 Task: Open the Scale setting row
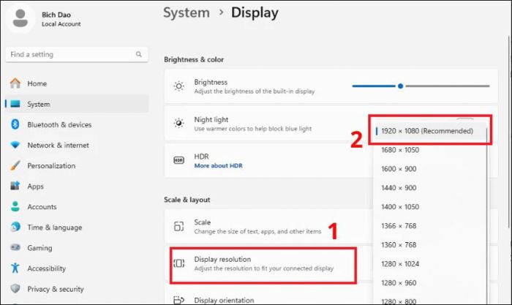point(268,226)
